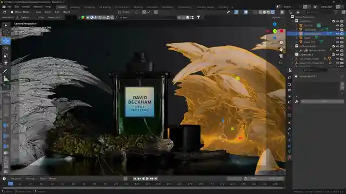Viewport: 346px width, 194px height.
Task: Click the green Y axis gizmo ball
Action: (275, 31)
